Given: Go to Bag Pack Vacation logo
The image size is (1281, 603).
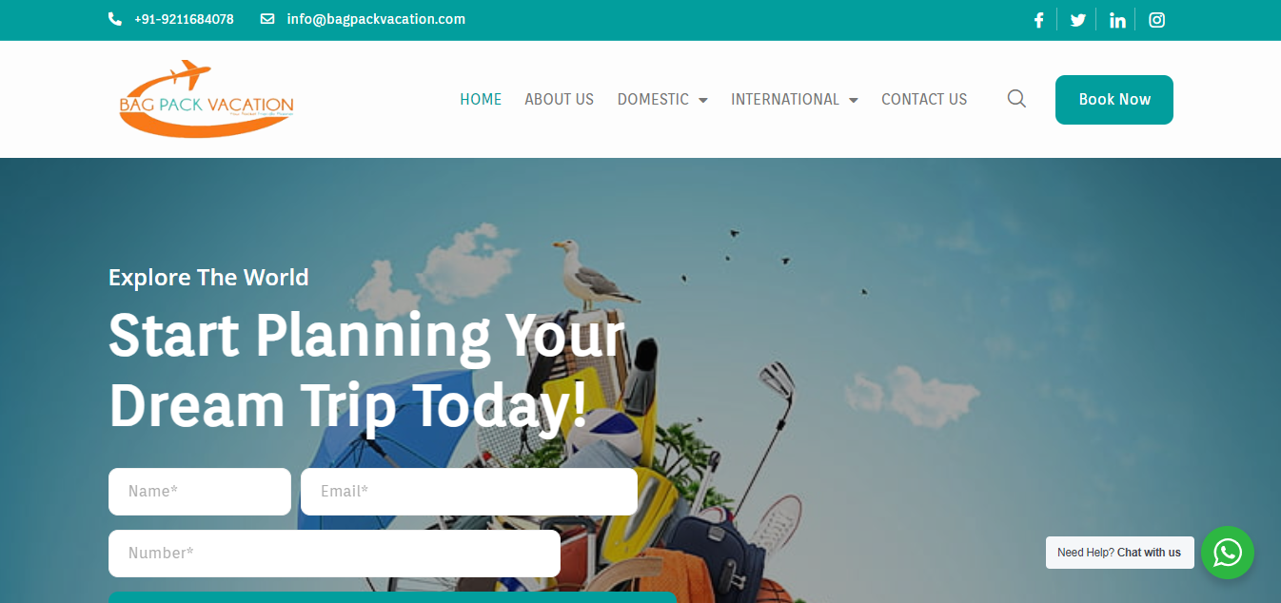Looking at the screenshot, I should (207, 99).
